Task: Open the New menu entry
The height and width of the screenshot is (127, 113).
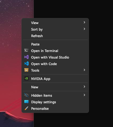Action: coord(55,87)
